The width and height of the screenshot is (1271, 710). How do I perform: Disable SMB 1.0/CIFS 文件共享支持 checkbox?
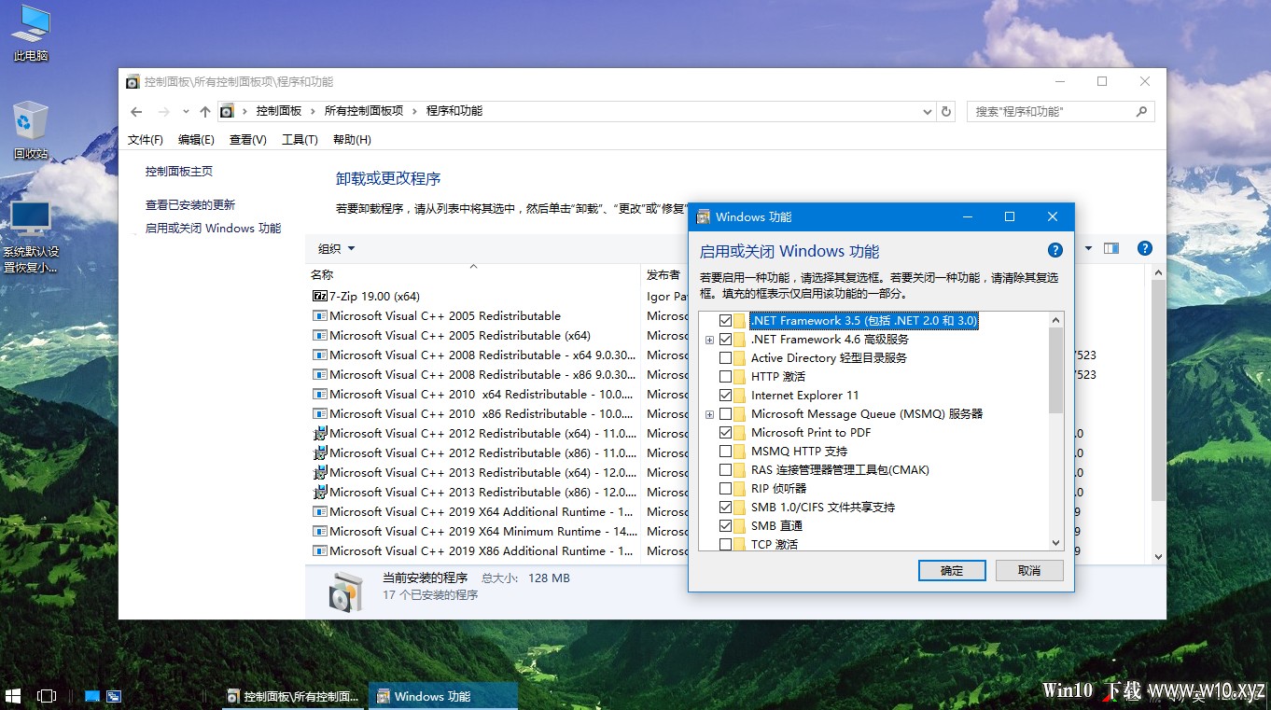[x=725, y=507]
